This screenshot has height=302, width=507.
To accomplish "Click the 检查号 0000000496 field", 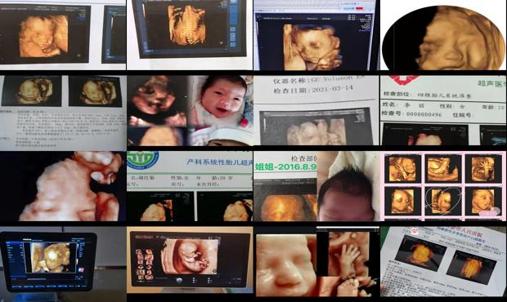I will pos(411,113).
